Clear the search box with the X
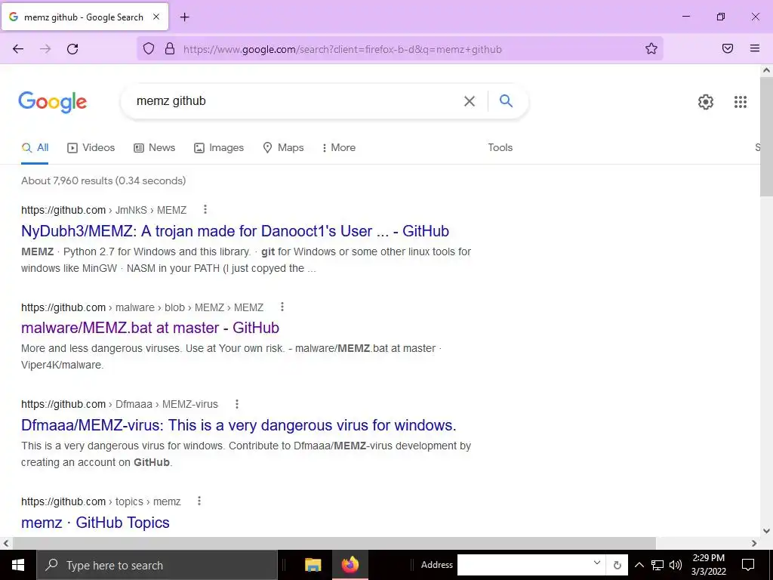The image size is (773, 580). 470,101
